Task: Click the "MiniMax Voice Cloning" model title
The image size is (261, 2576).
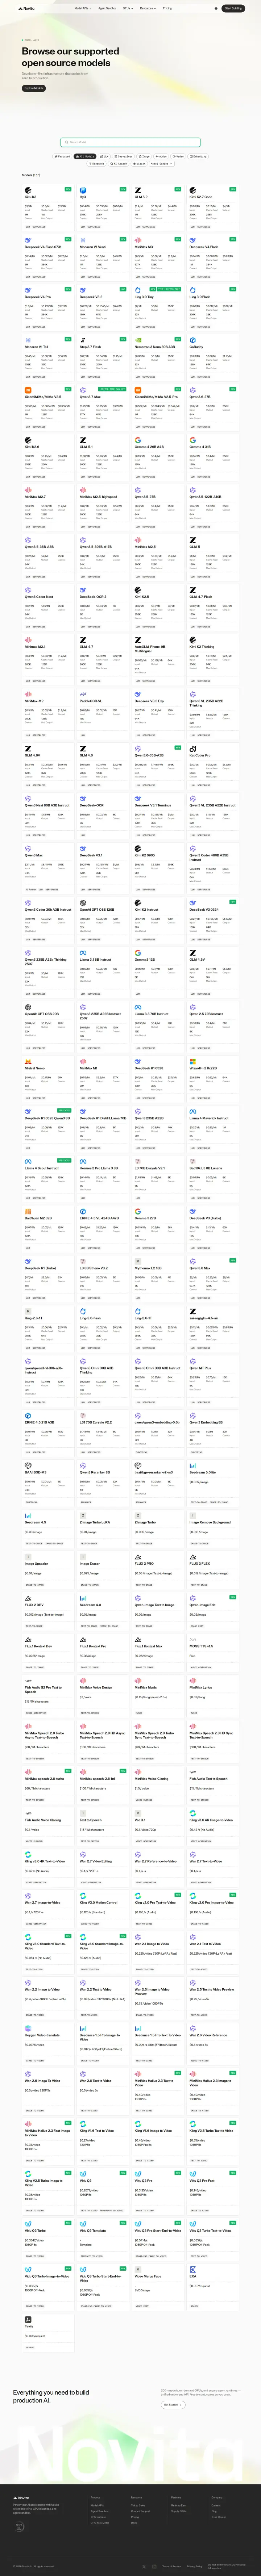Action: (x=152, y=1779)
